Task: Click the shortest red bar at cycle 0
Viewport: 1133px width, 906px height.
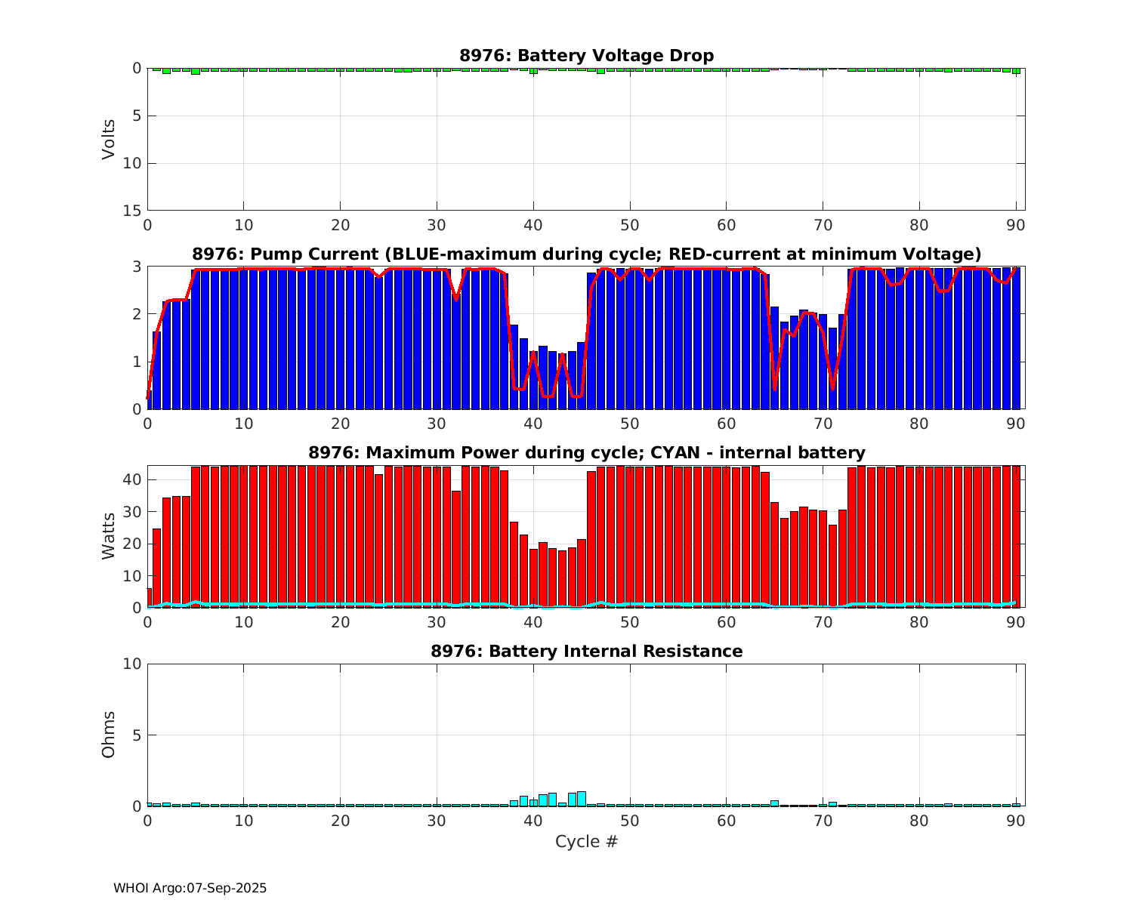Action: click(x=150, y=598)
